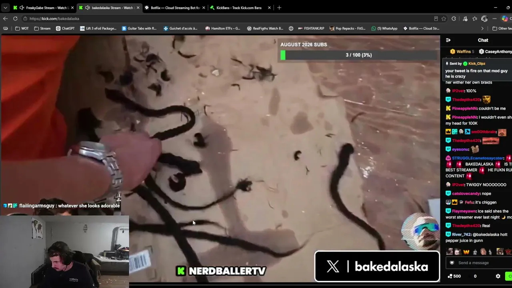Bookmark this page with the star icon
This screenshot has width=512, height=288.
click(444, 18)
